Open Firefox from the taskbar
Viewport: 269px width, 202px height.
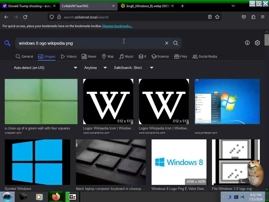[56, 197]
